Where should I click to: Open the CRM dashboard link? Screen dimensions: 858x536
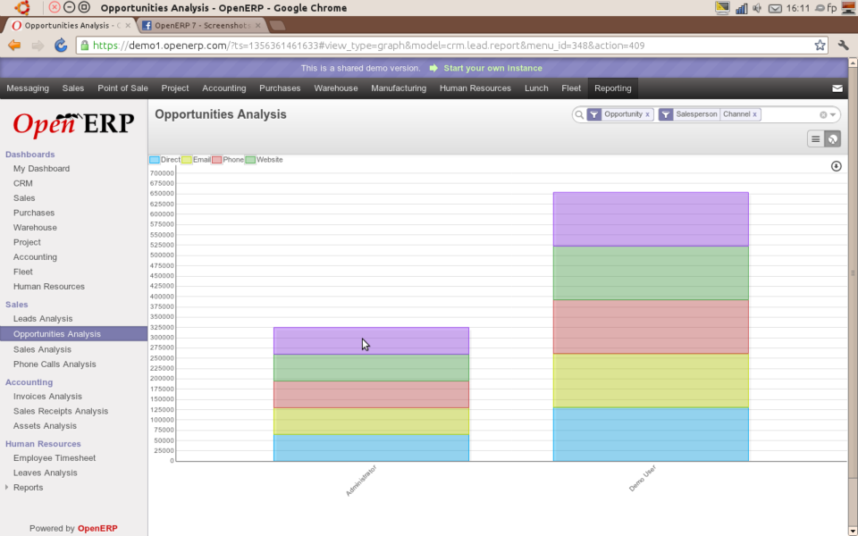click(23, 183)
